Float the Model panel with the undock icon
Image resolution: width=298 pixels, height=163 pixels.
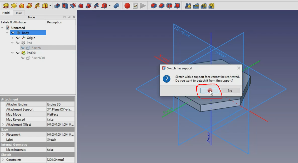[69, 17]
